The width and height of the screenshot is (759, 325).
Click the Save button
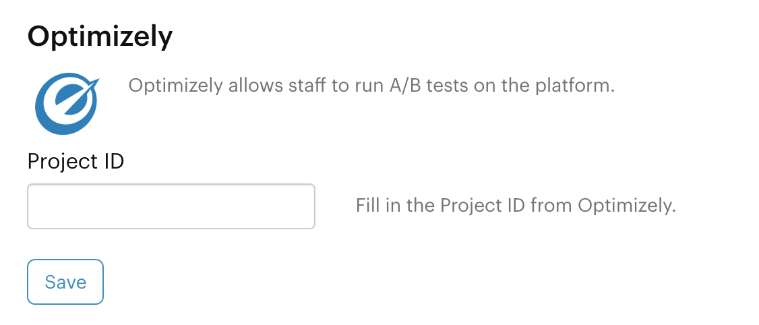pos(65,282)
